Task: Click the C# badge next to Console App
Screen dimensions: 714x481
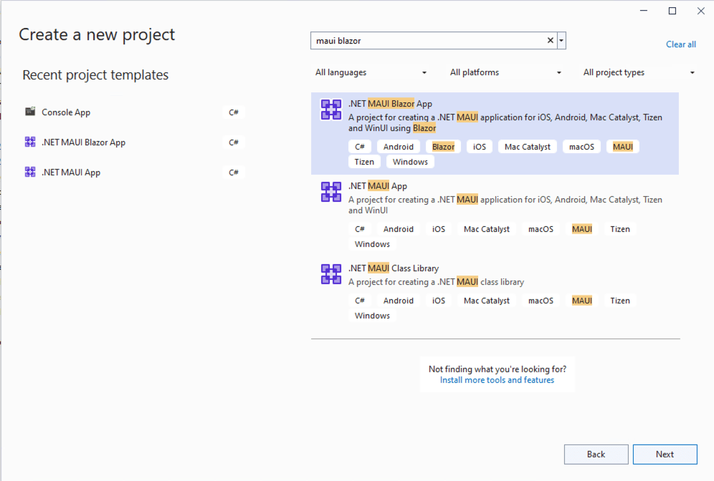Action: click(234, 112)
